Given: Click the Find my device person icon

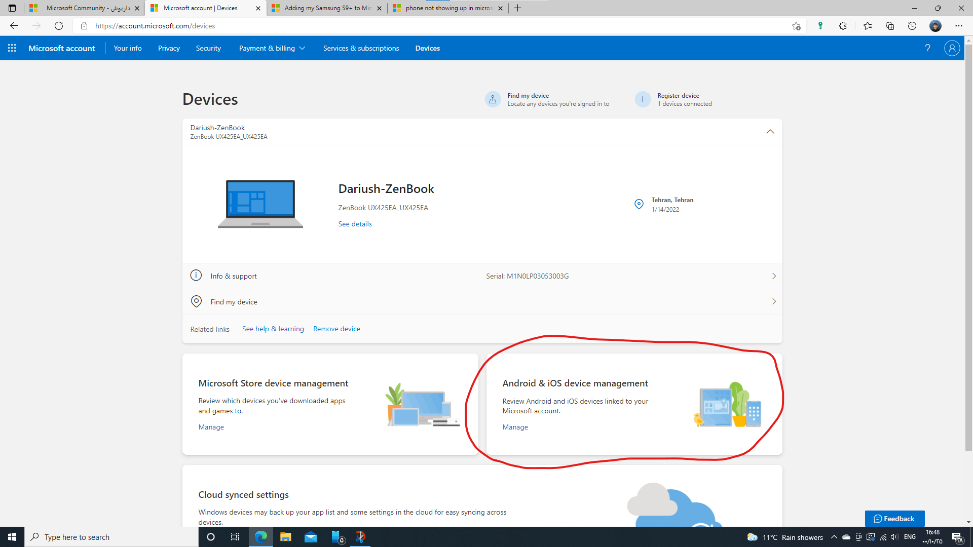Looking at the screenshot, I should 493,99.
